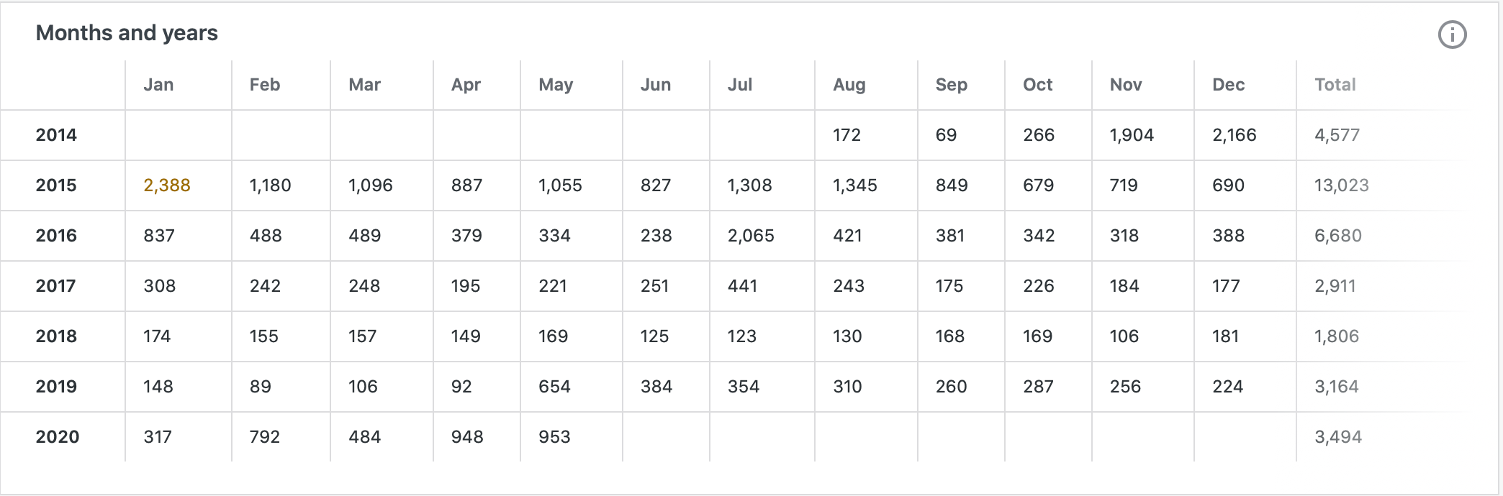
Task: Select the Total column header
Action: [1335, 85]
